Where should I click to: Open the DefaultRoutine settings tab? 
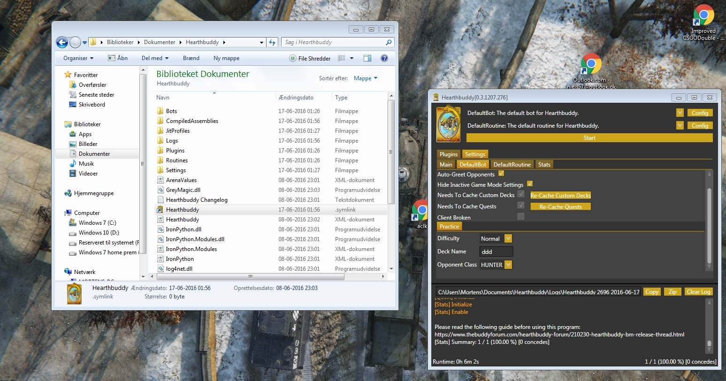click(512, 164)
